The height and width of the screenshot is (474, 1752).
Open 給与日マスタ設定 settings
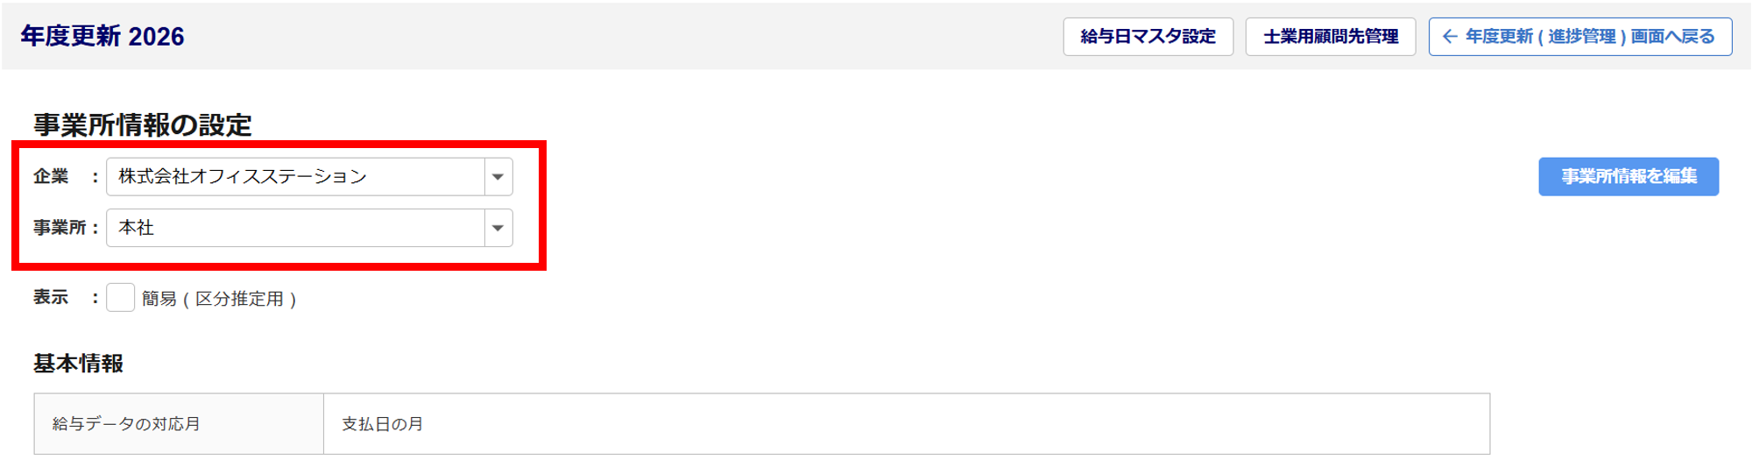[x=1148, y=37]
